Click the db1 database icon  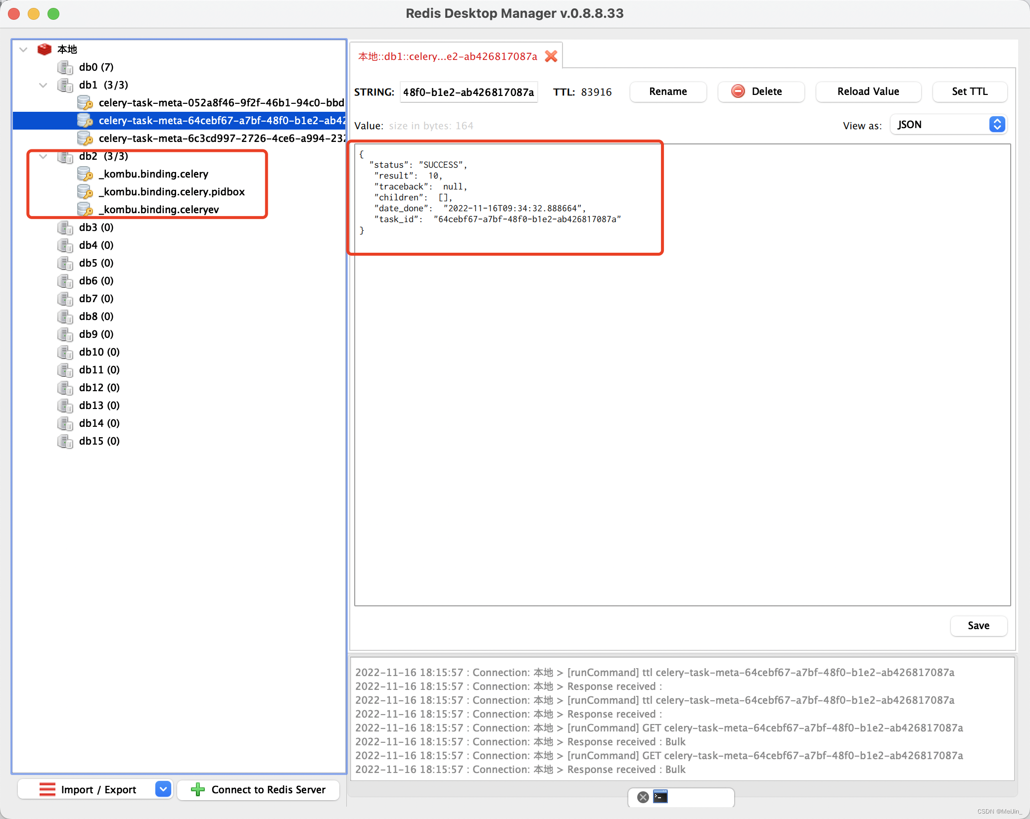65,85
